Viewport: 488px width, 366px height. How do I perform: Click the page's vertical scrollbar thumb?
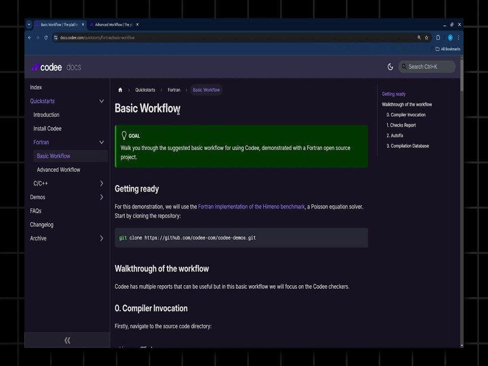tap(462, 75)
